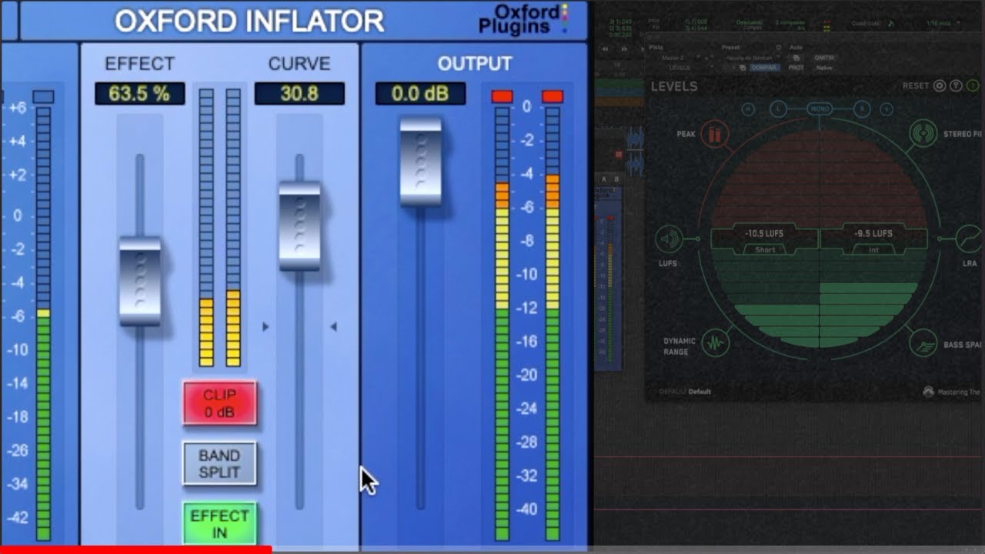Click the left output clip indicator
The height and width of the screenshot is (554, 985).
502,96
